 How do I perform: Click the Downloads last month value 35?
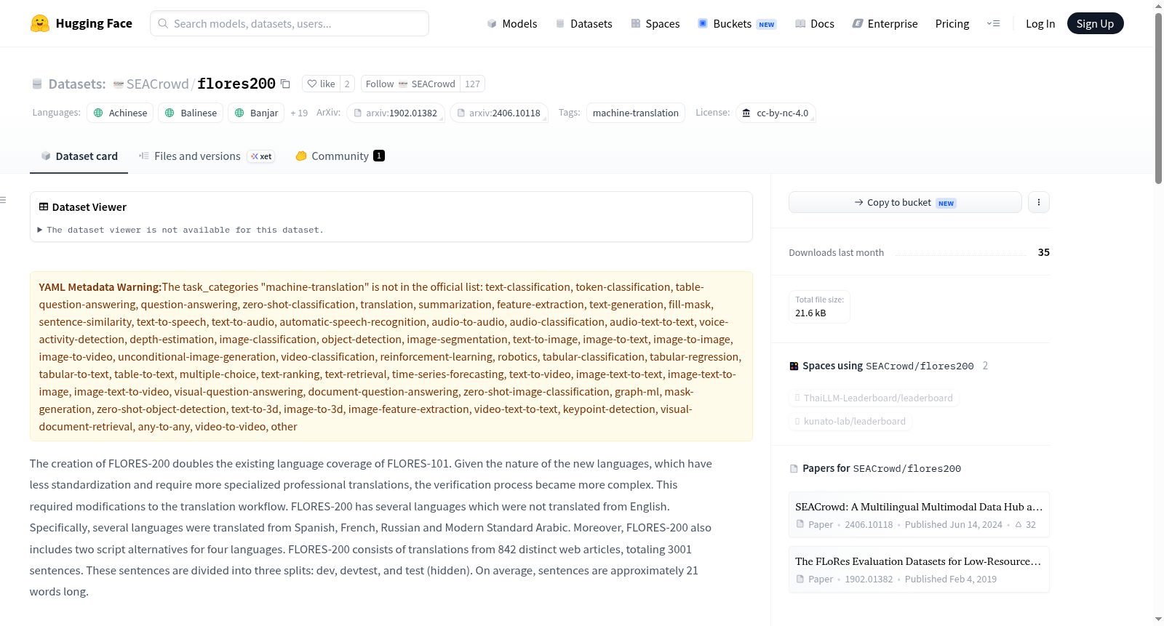click(1044, 252)
